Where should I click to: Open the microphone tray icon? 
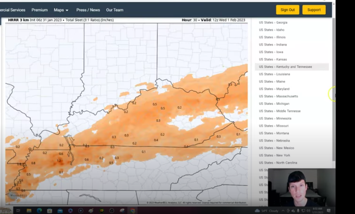coord(298,211)
